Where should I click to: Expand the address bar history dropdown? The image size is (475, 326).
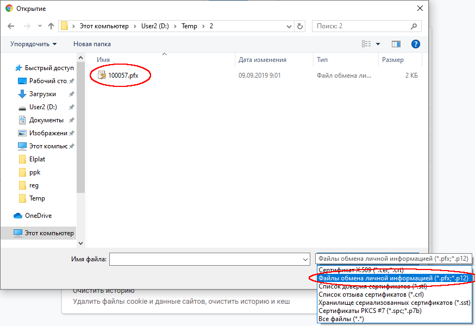pyautogui.click(x=288, y=26)
